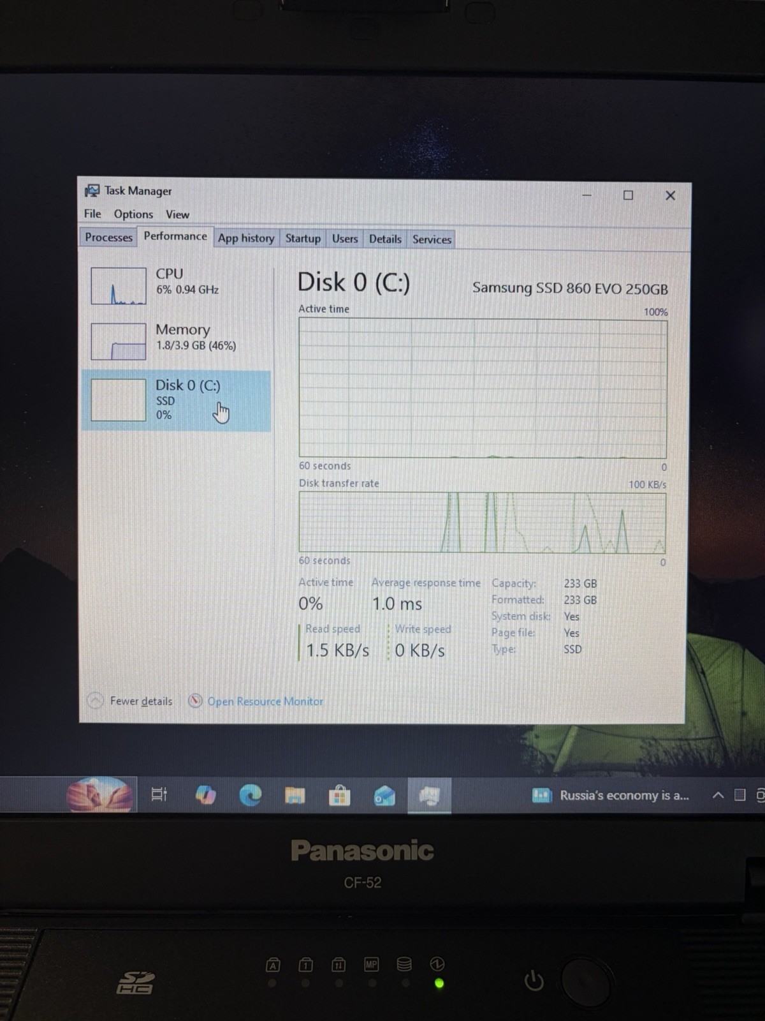Open Microsoft Store from the taskbar
The width and height of the screenshot is (765, 1021).
click(339, 796)
